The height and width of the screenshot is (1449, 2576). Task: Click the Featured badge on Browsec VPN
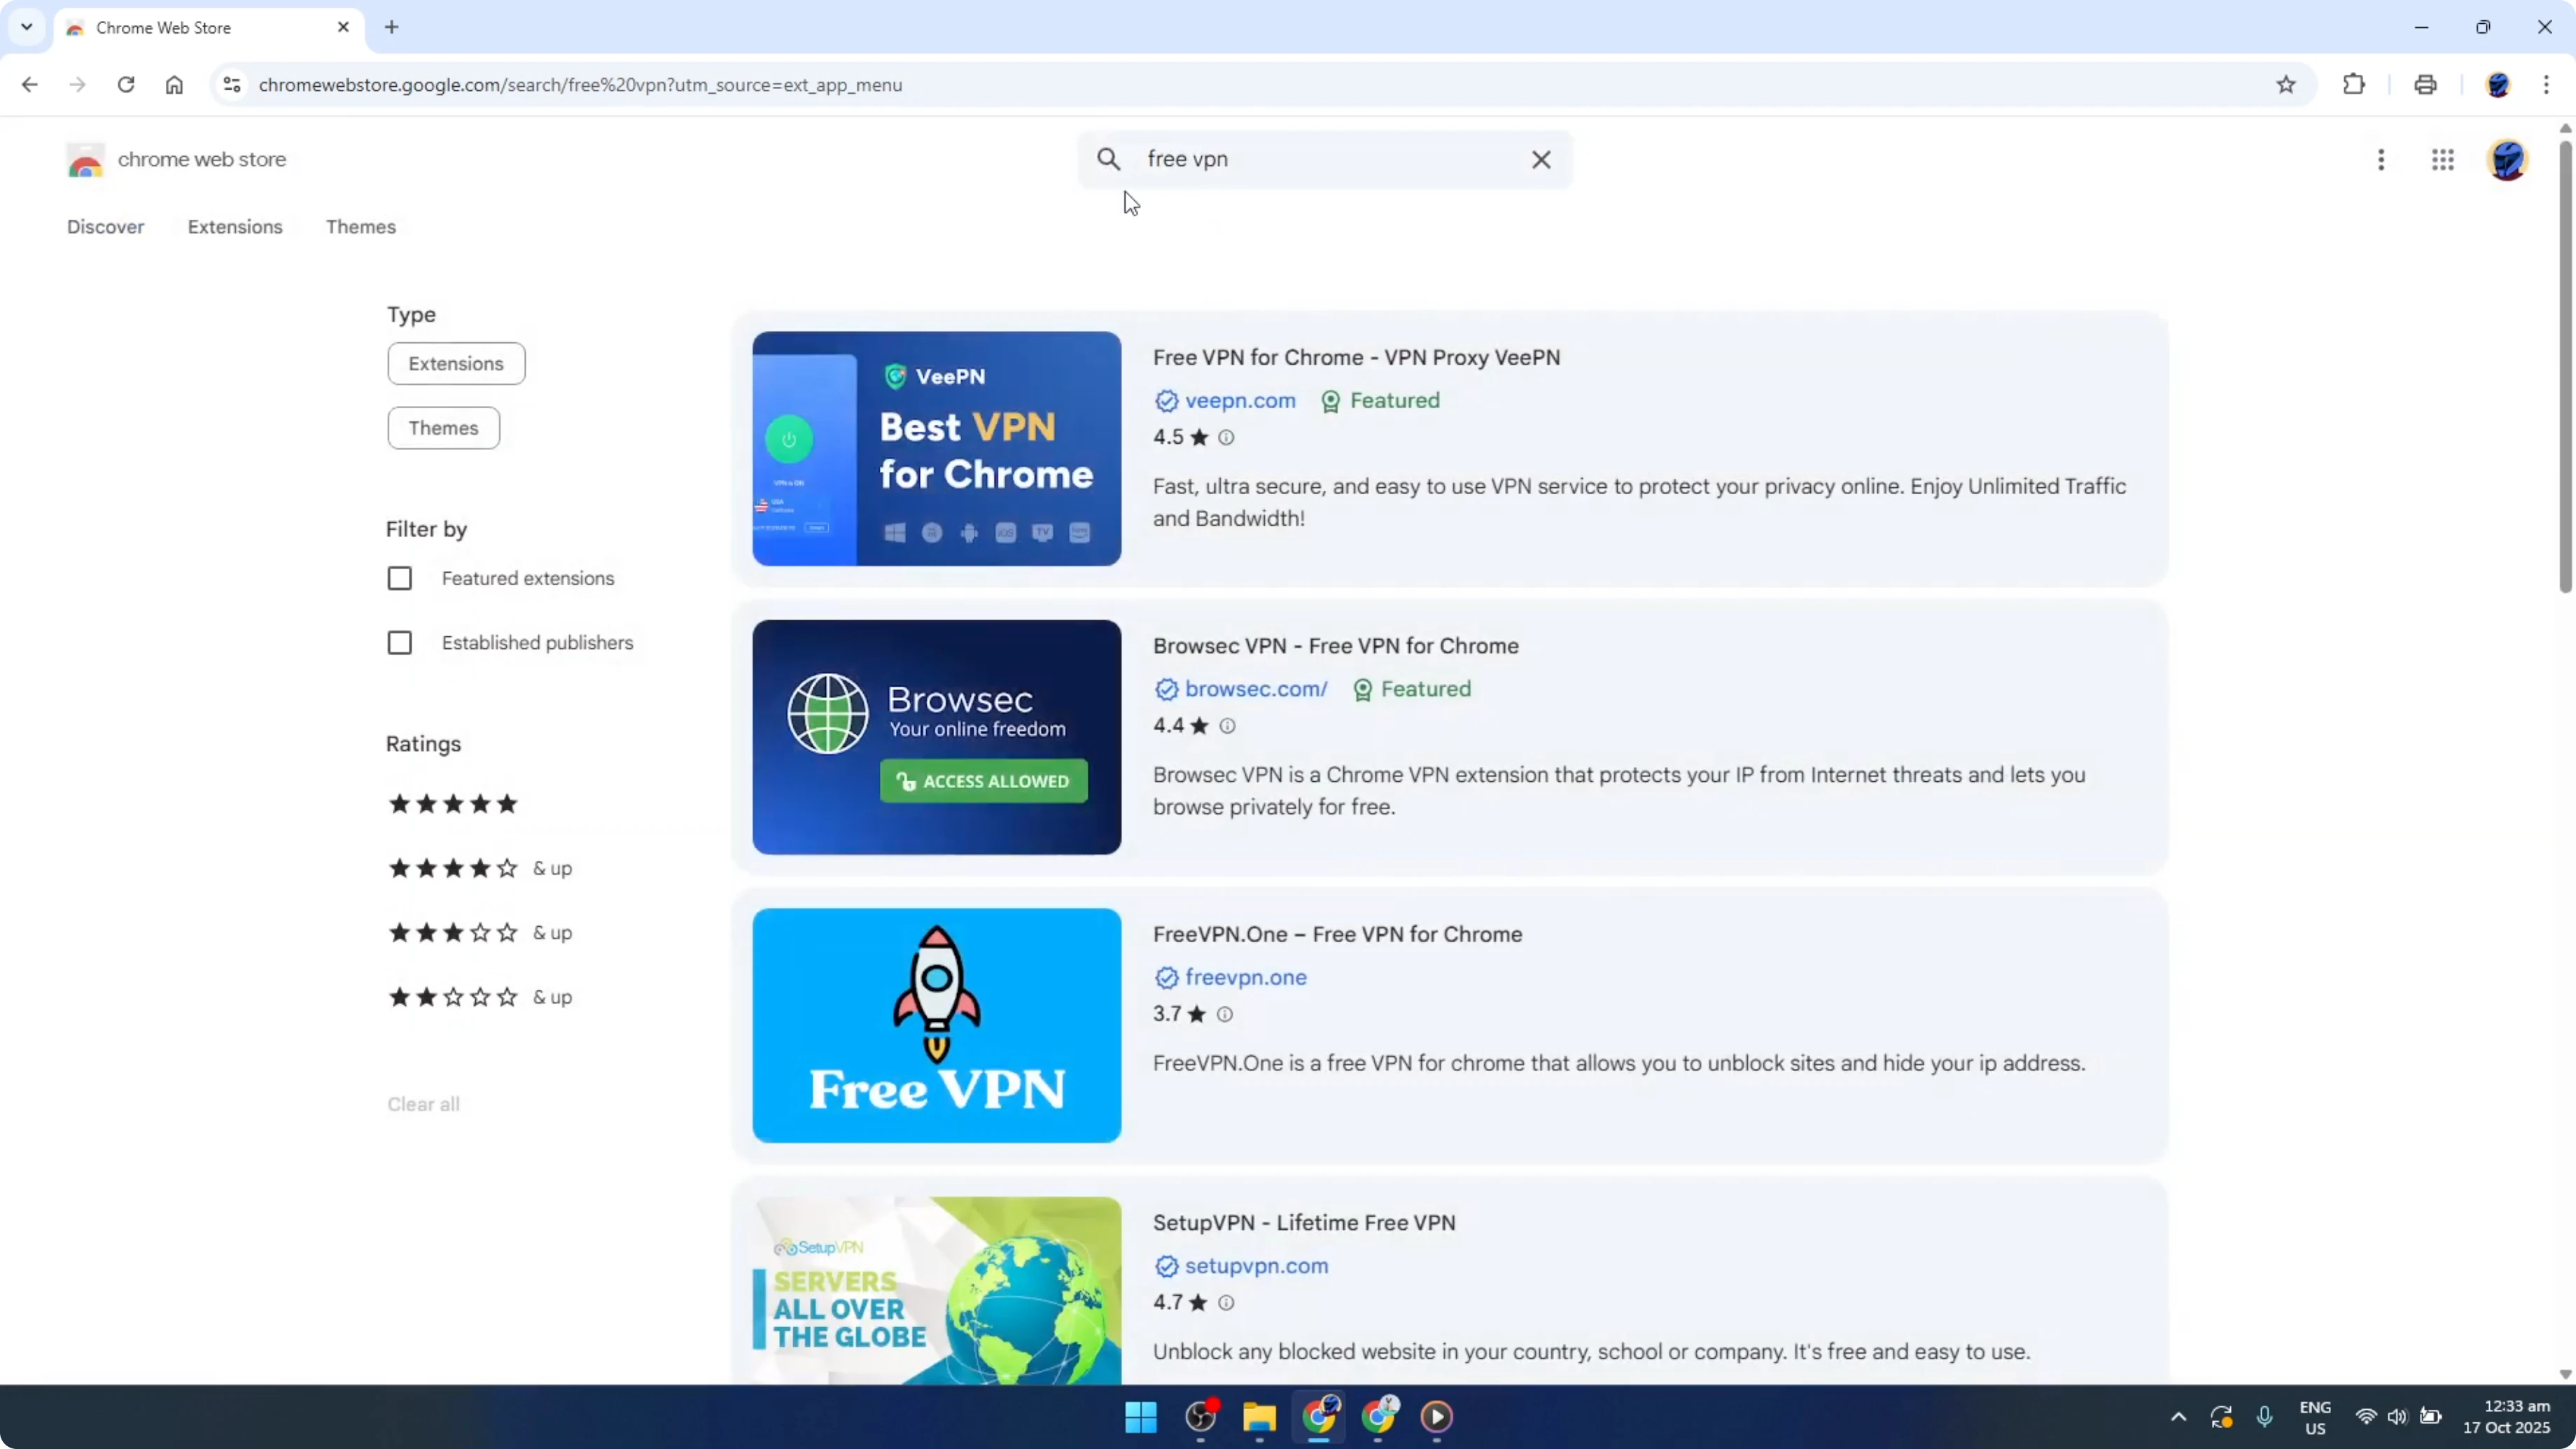1412,689
